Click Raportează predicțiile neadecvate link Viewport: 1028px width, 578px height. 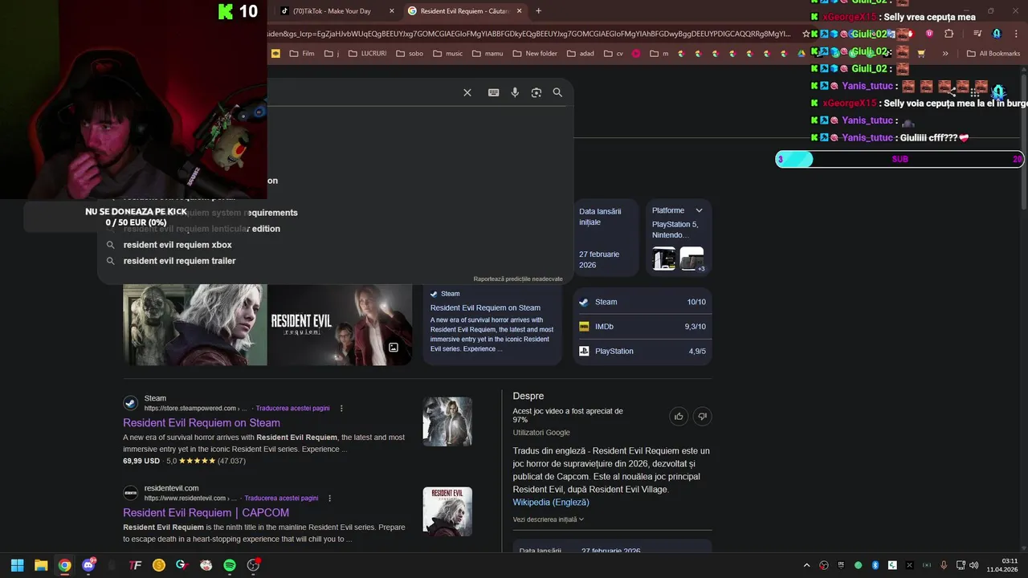pos(518,279)
